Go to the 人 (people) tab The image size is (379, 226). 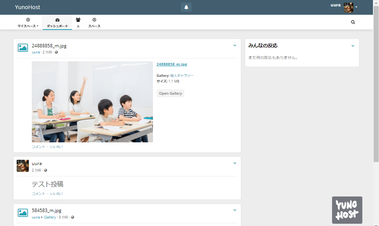tap(78, 22)
